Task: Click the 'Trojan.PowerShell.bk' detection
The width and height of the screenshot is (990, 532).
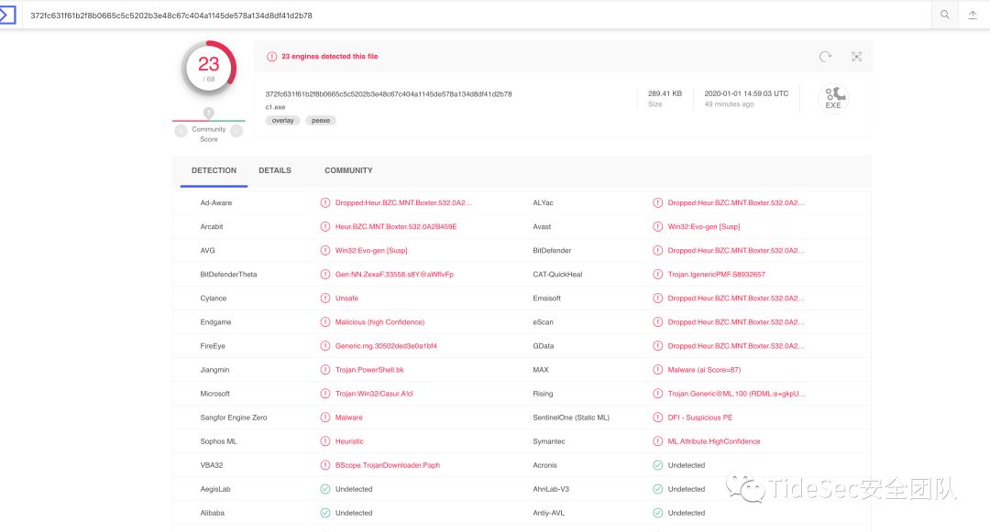Action: click(x=369, y=370)
